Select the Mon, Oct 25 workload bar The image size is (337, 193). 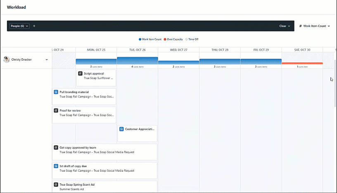[96, 61]
